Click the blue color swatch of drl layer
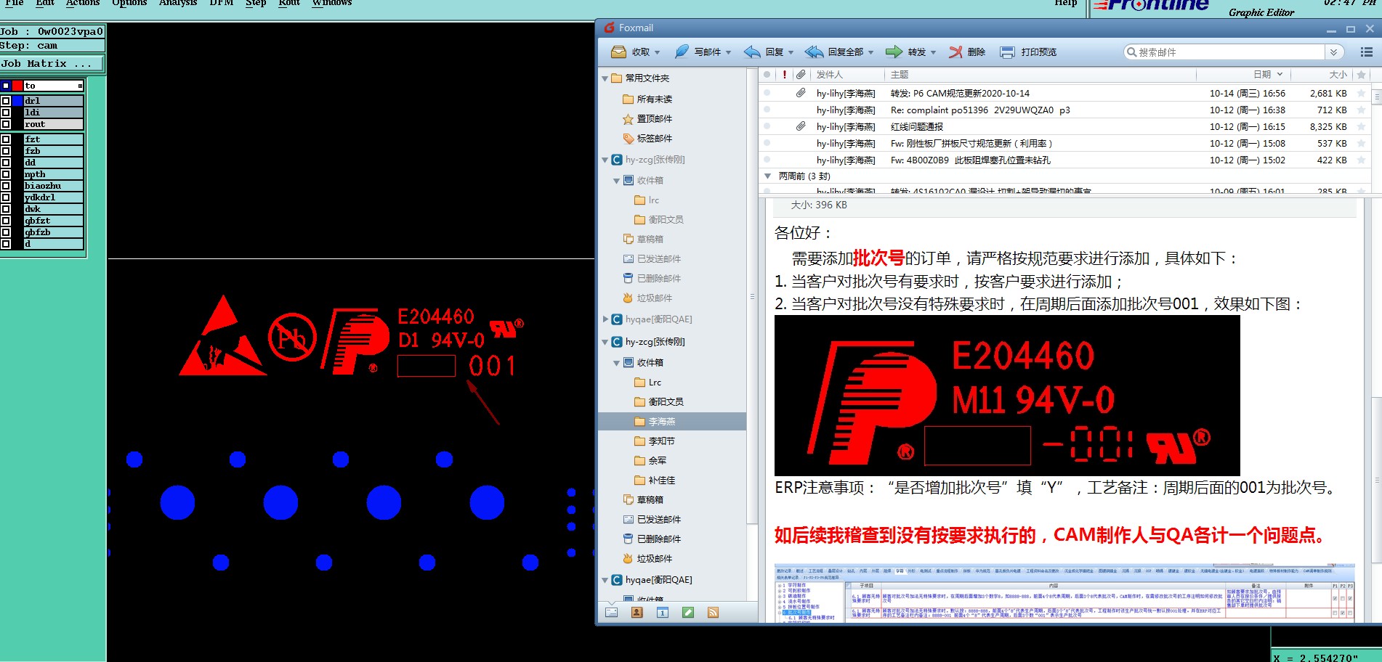Image resolution: width=1382 pixels, height=662 pixels. pyautogui.click(x=17, y=101)
